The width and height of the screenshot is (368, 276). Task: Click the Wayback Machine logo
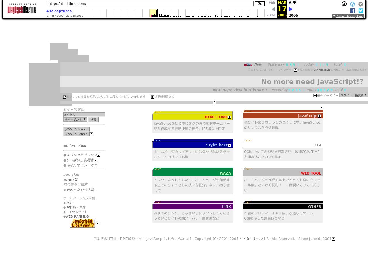(22, 9)
